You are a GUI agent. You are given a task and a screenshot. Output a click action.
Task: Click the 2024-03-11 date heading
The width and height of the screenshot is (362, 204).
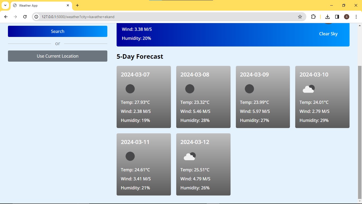tap(135, 142)
